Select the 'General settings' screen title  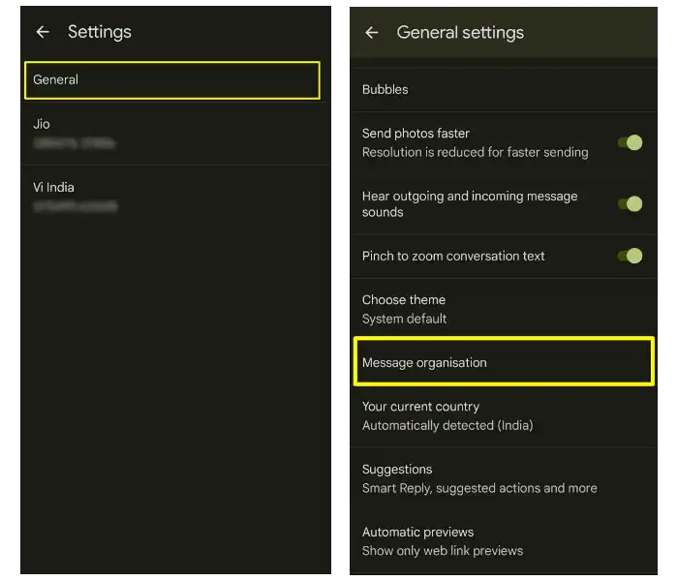[x=460, y=33]
